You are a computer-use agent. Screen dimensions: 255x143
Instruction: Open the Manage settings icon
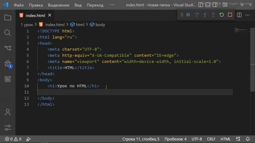(8, 128)
